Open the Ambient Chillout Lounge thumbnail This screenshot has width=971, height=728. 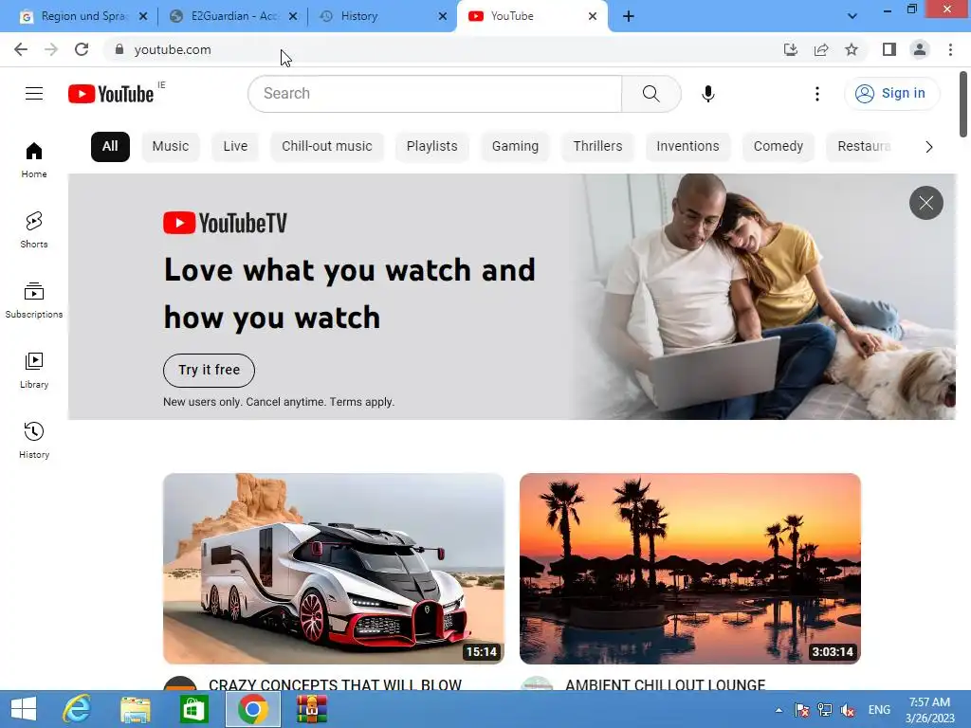[x=690, y=569]
